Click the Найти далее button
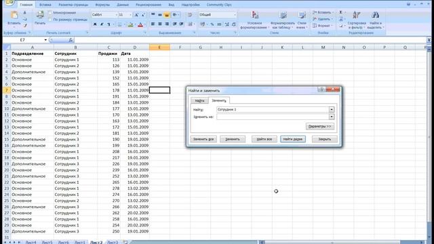This screenshot has width=434, height=244. coord(292,139)
